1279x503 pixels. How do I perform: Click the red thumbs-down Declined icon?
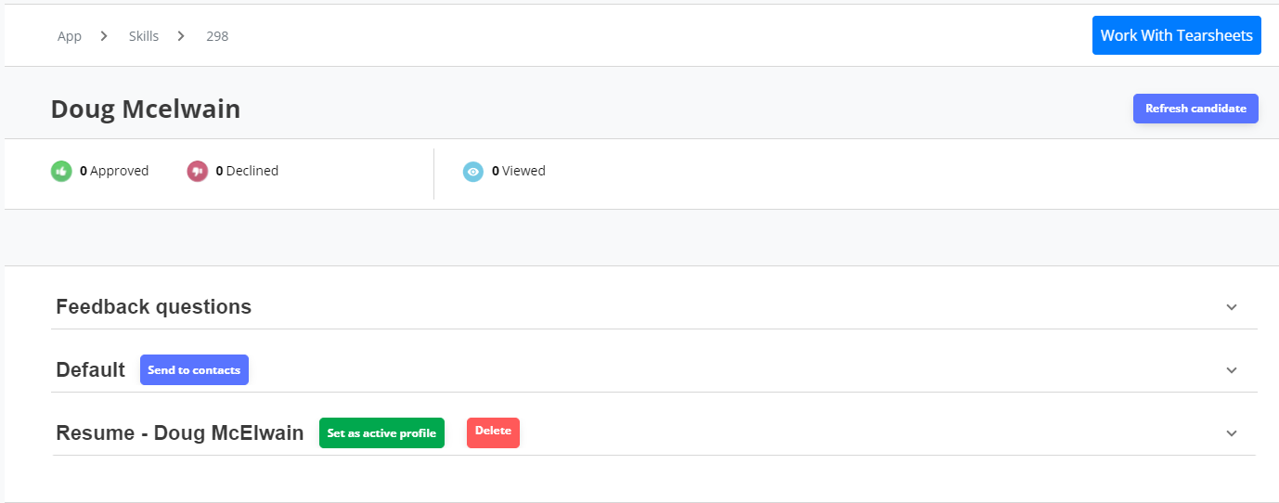pyautogui.click(x=197, y=171)
